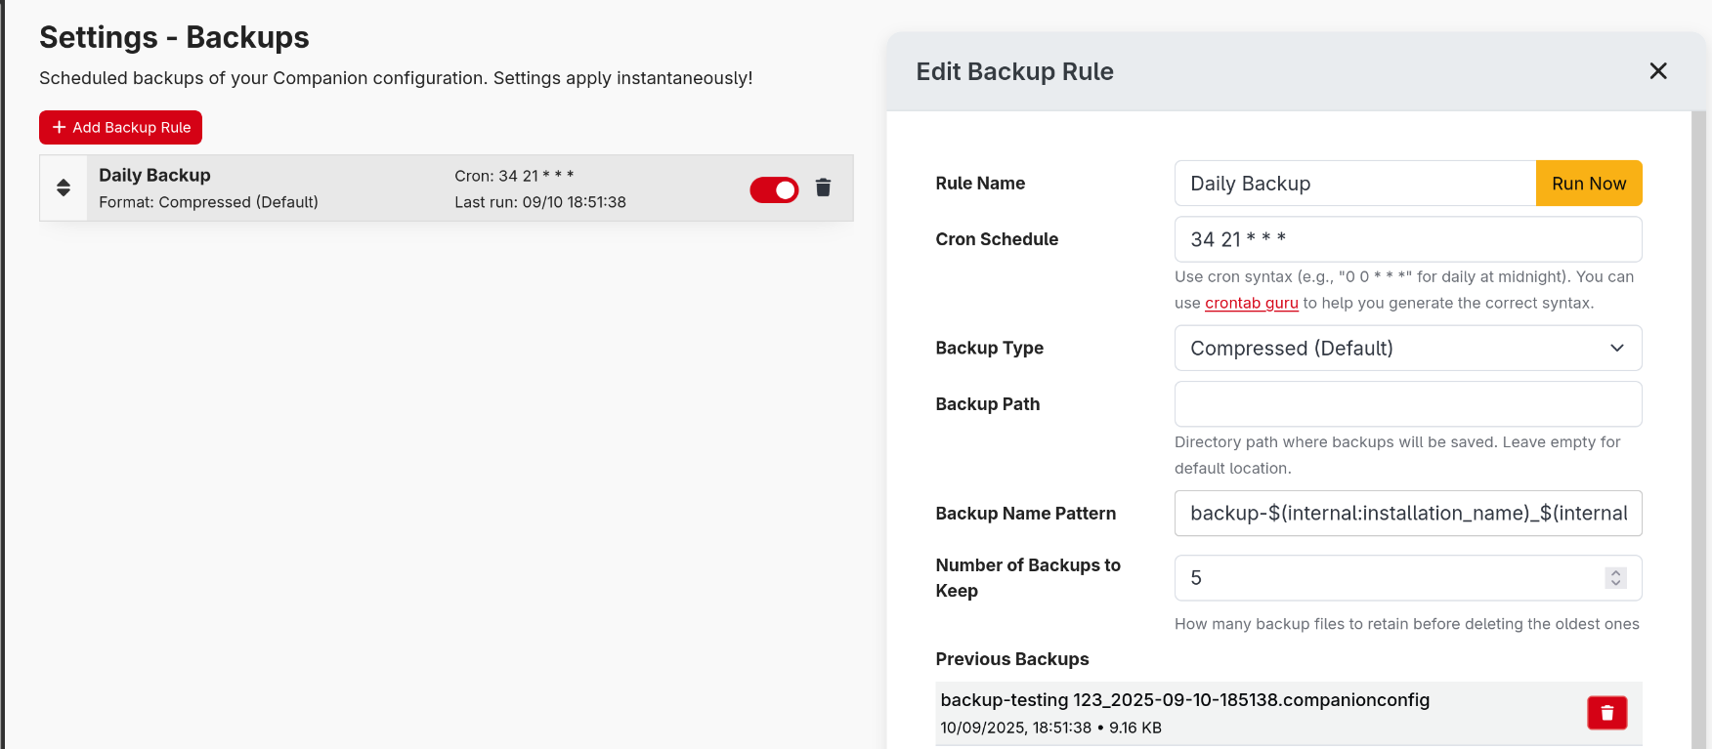Click the panel's vertical scrollbar
This screenshot has width=1712, height=749.
(x=1698, y=430)
